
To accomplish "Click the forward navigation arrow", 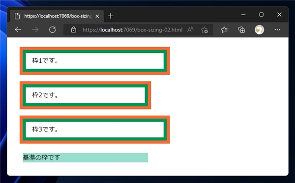I will coord(35,29).
